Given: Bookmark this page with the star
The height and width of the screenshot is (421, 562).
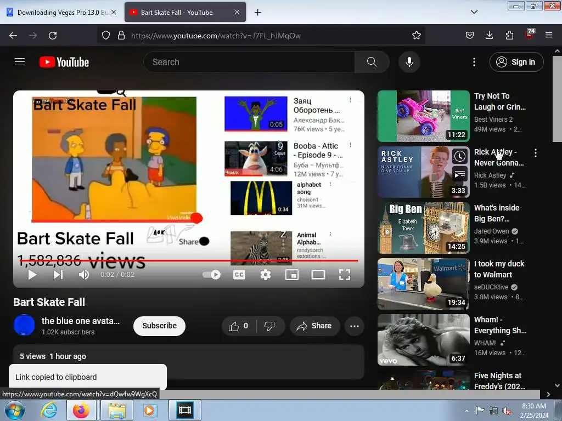Looking at the screenshot, I should 416,36.
